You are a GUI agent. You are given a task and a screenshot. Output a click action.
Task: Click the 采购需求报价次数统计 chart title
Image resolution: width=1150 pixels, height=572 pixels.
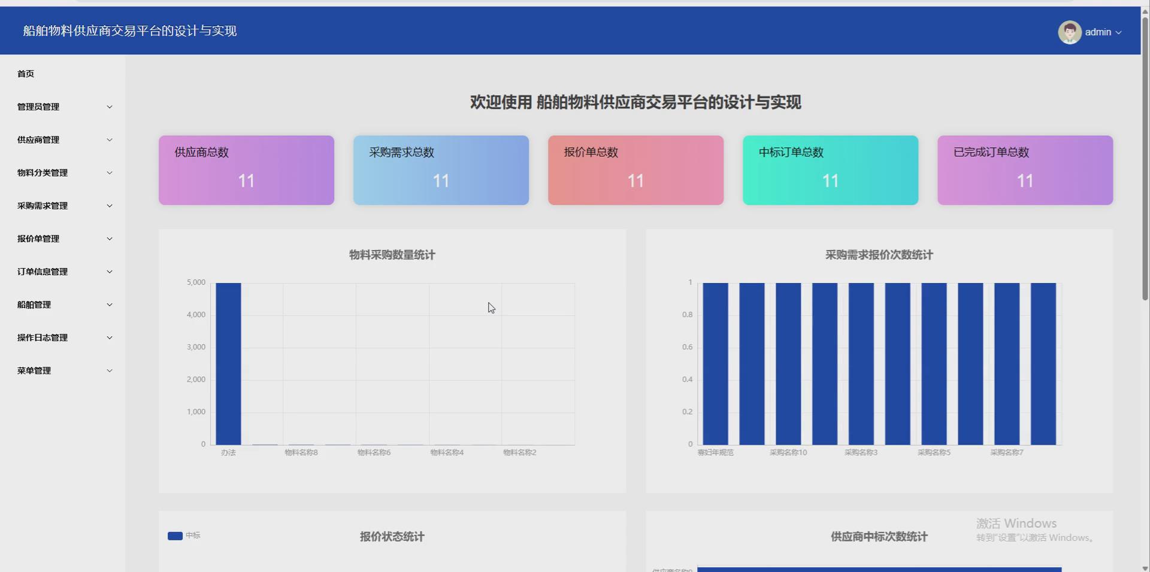pos(879,255)
